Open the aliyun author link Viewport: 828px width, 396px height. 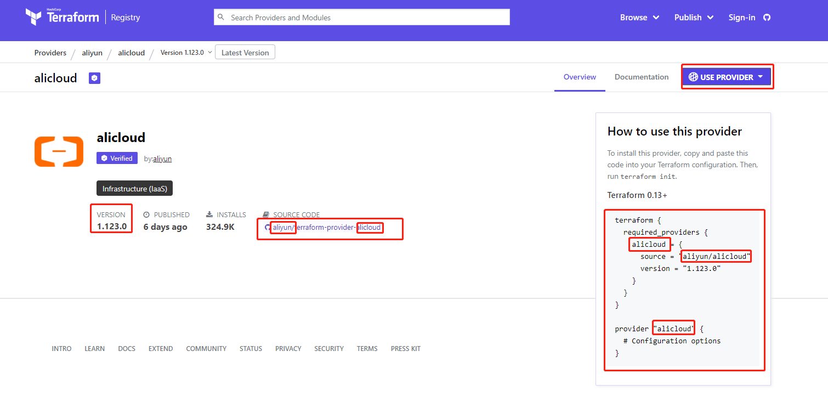pyautogui.click(x=162, y=159)
